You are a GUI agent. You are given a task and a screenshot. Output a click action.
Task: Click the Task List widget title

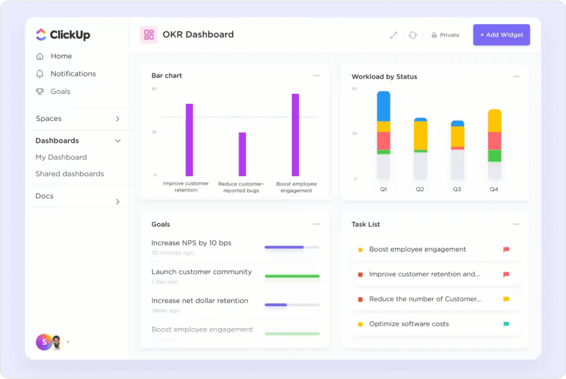(x=366, y=224)
